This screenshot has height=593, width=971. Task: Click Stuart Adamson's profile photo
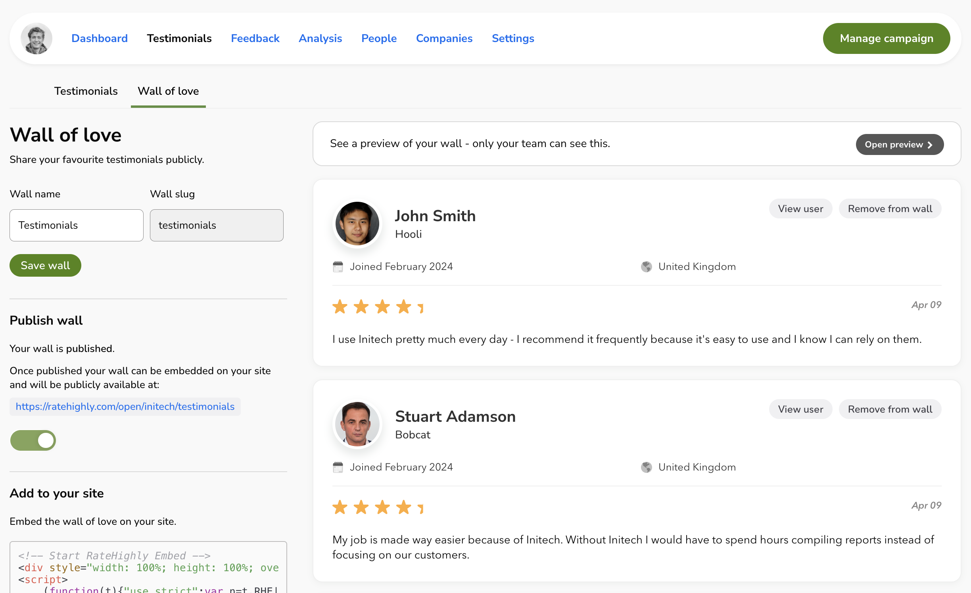click(357, 424)
